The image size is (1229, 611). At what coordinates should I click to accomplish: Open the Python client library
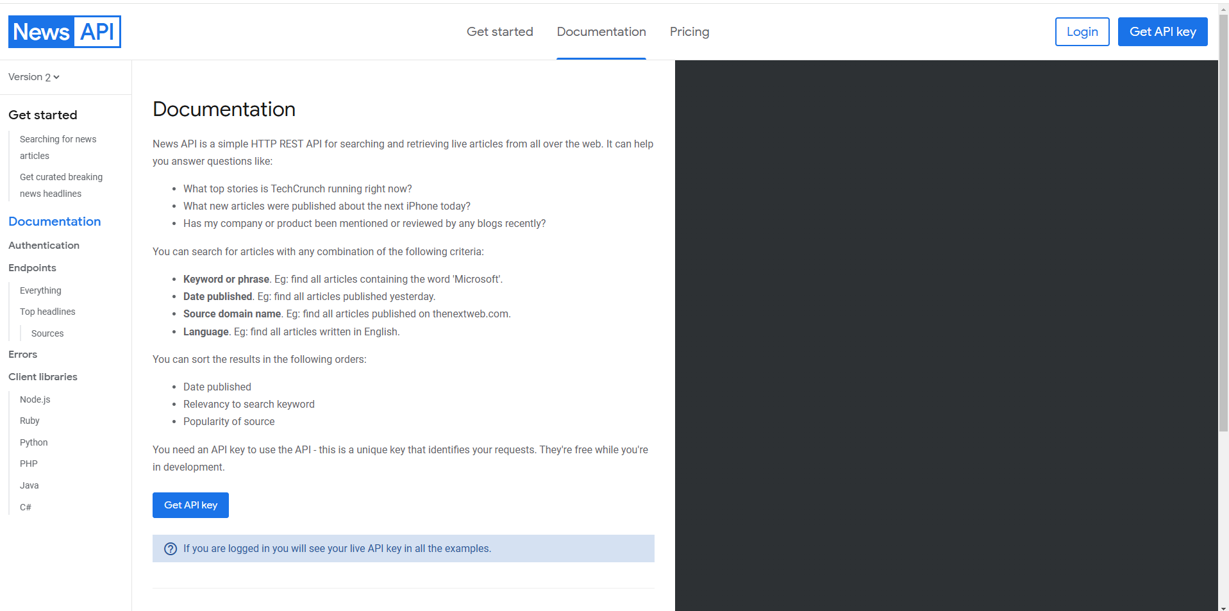34,442
